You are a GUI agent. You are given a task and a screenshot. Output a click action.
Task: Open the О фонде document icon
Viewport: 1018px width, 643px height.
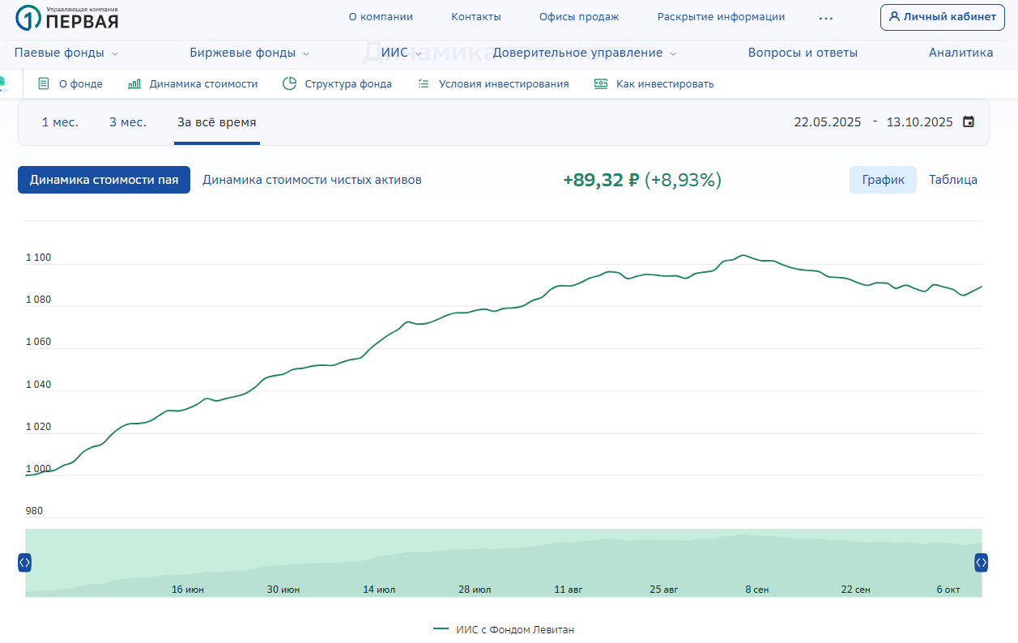42,83
